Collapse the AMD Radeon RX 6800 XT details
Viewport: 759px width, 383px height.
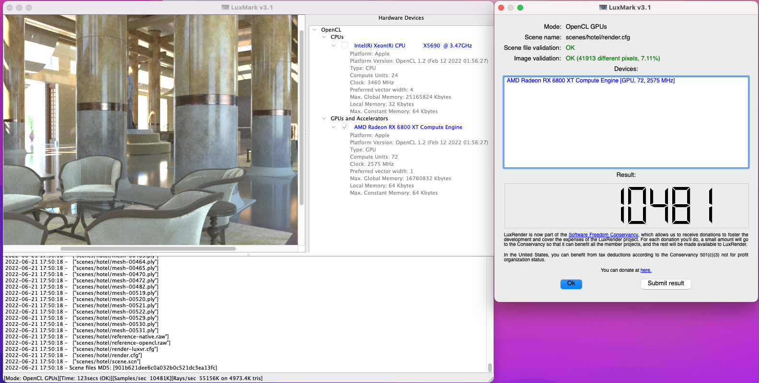334,127
